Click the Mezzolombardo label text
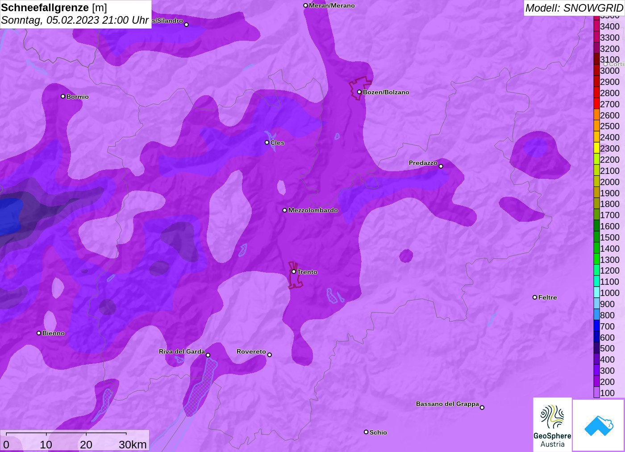625x452 pixels. pyautogui.click(x=313, y=210)
